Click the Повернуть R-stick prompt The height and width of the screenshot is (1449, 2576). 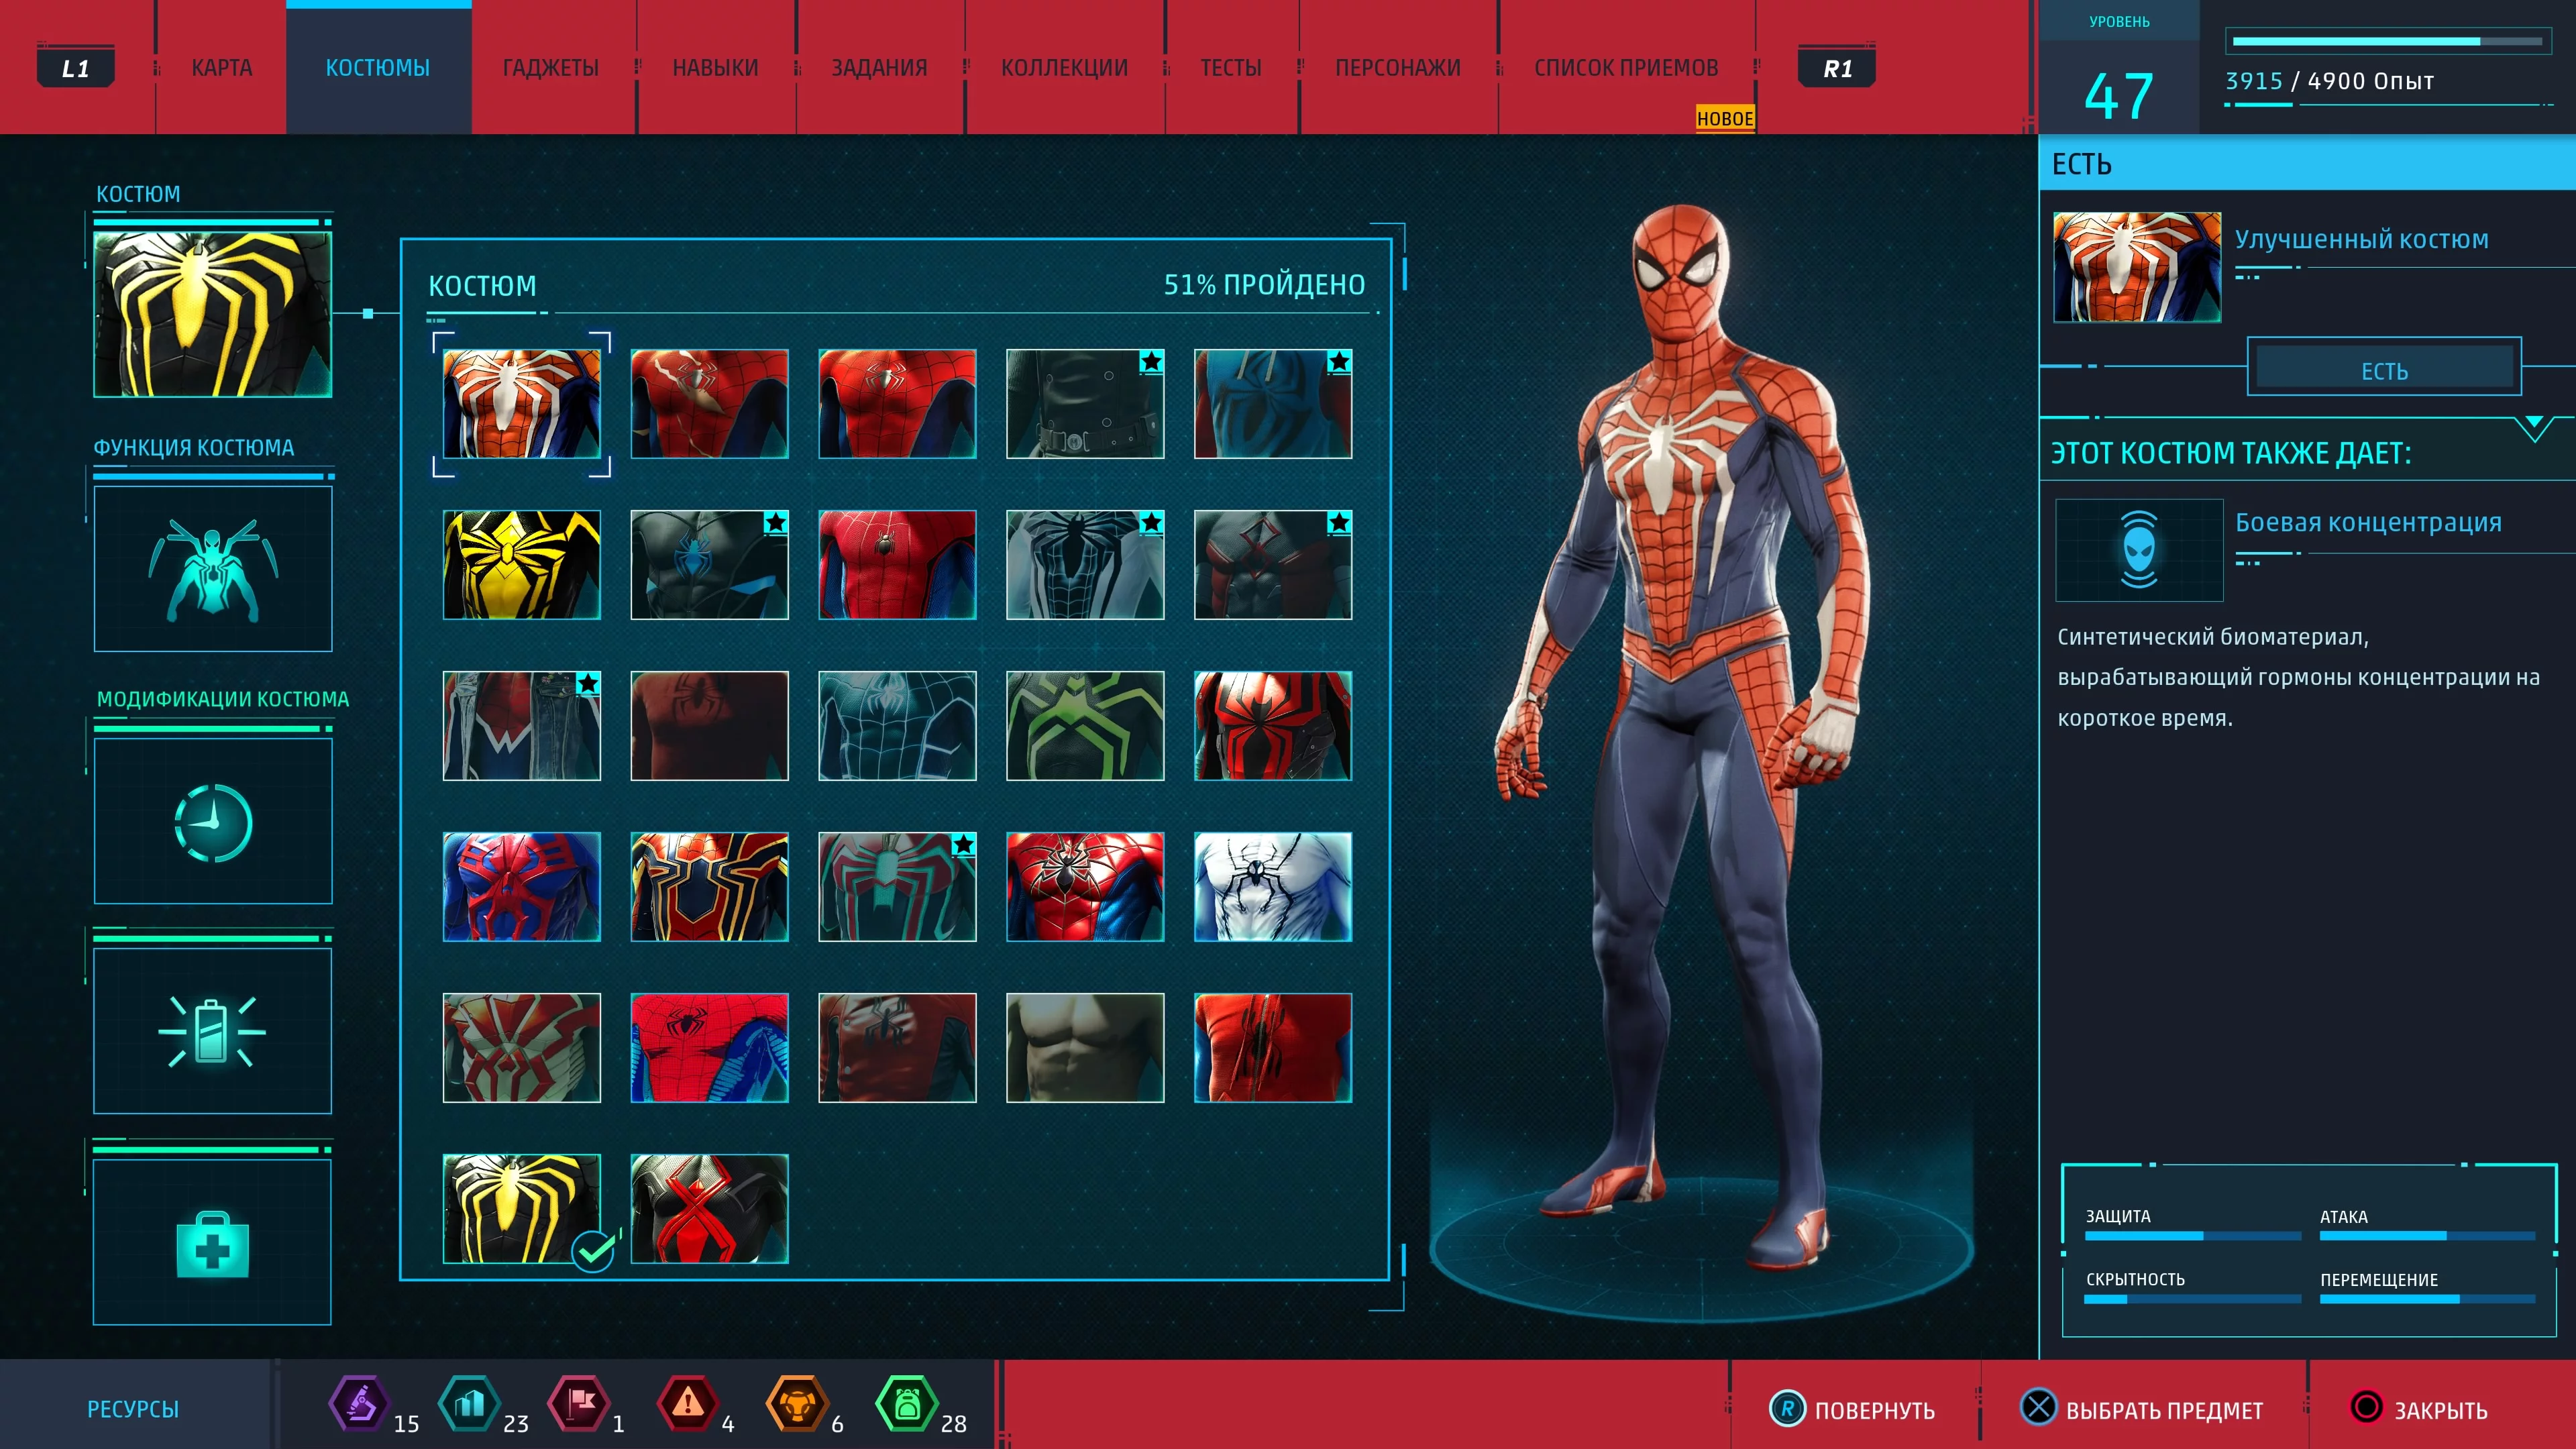point(1852,1410)
